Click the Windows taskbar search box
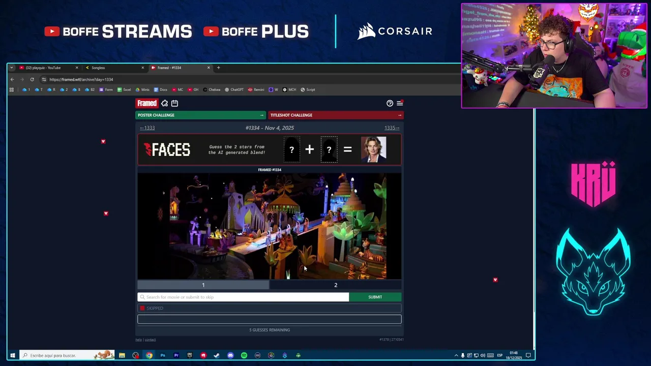Viewport: 651px width, 366px height. [x=67, y=355]
